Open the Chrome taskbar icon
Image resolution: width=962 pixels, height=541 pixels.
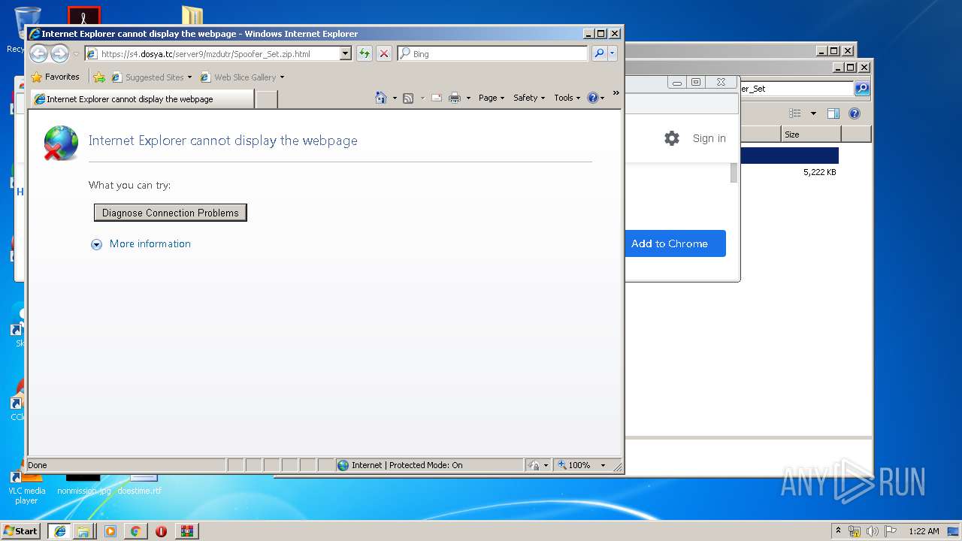point(135,530)
